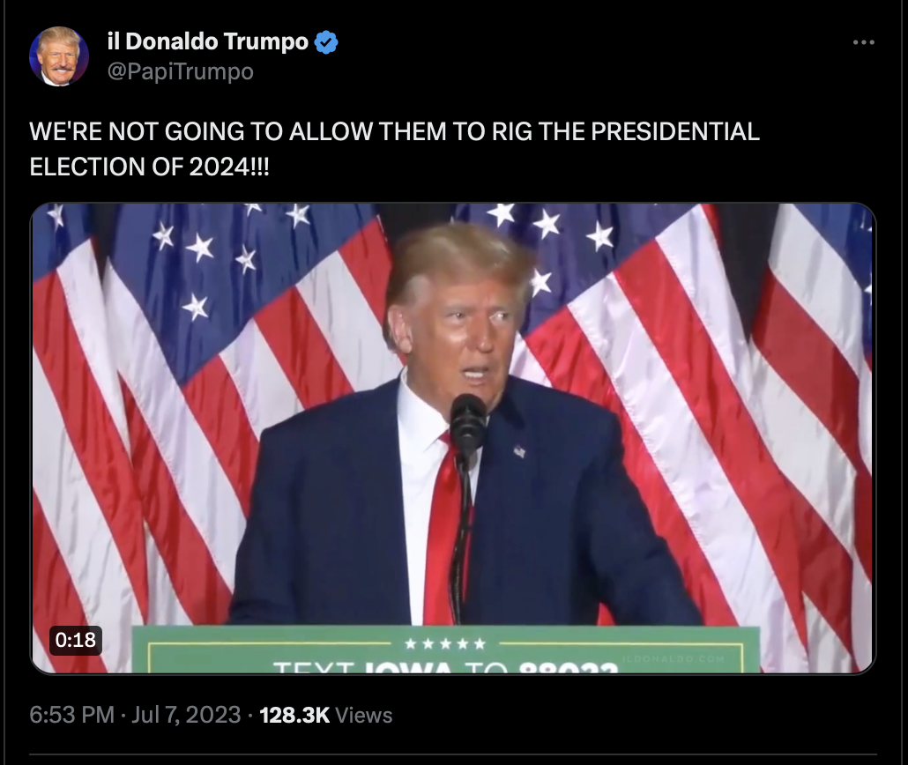Click the word PRESIDENTIAL in the tweet
The image size is (908, 765).
[675, 131]
